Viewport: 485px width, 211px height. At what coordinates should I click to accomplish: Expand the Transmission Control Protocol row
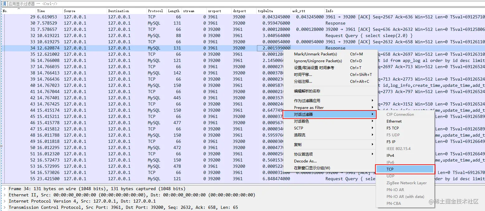(4, 208)
